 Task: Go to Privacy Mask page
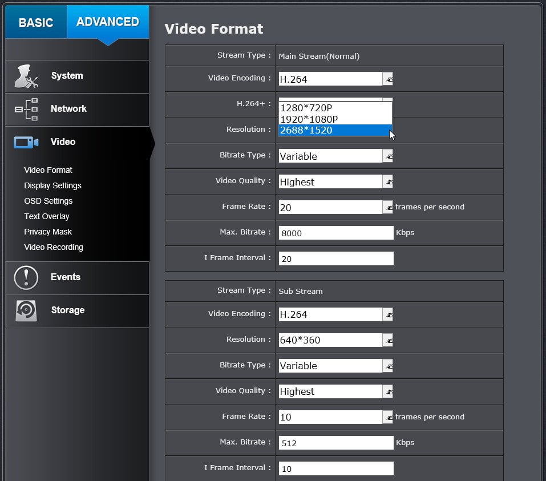click(x=48, y=232)
